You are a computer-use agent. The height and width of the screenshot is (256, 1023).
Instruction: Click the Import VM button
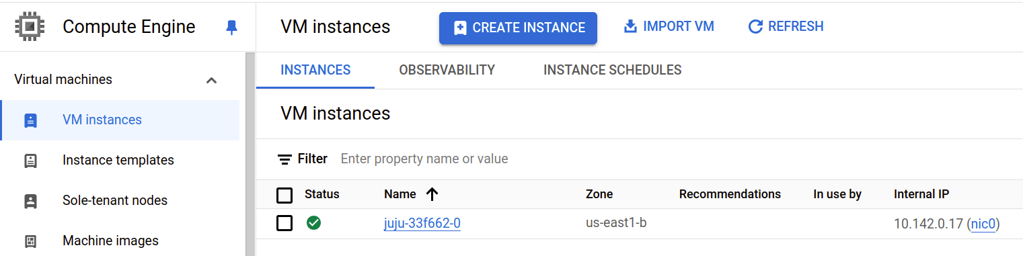click(x=669, y=27)
